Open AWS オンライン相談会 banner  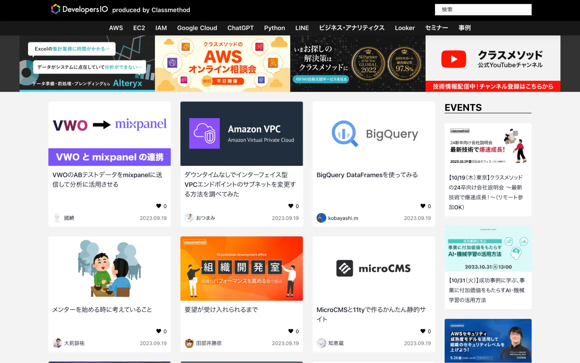click(223, 64)
